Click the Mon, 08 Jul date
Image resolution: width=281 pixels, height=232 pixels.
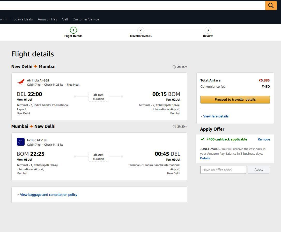[24, 160]
